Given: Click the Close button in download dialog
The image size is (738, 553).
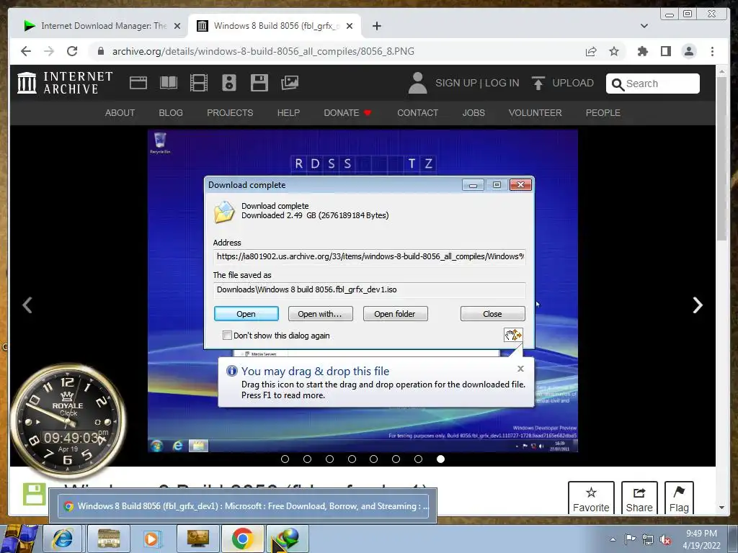Looking at the screenshot, I should 492,314.
